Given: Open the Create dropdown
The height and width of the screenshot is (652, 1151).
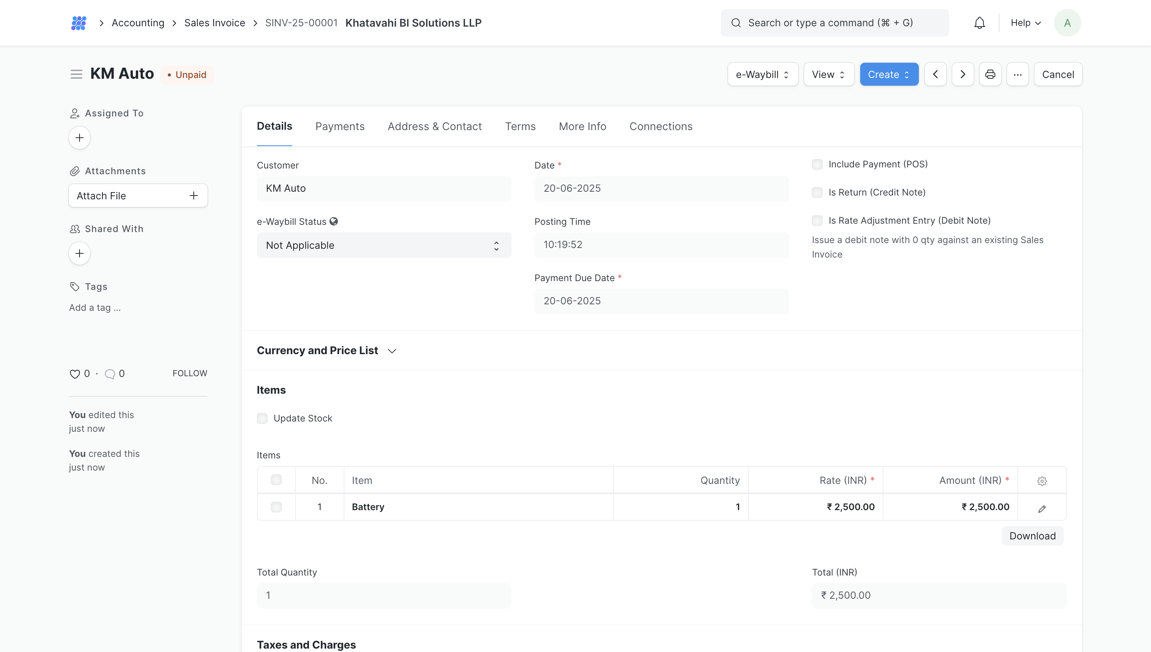Looking at the screenshot, I should (x=889, y=74).
